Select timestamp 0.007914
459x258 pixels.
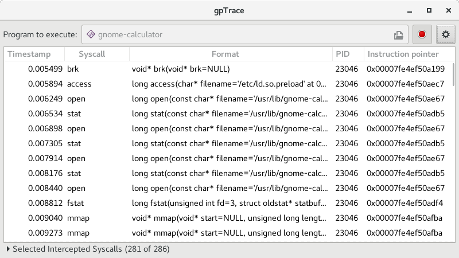[45, 159]
